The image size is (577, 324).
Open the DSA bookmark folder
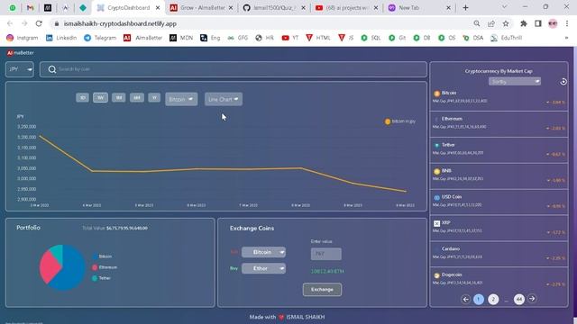[x=473, y=38]
